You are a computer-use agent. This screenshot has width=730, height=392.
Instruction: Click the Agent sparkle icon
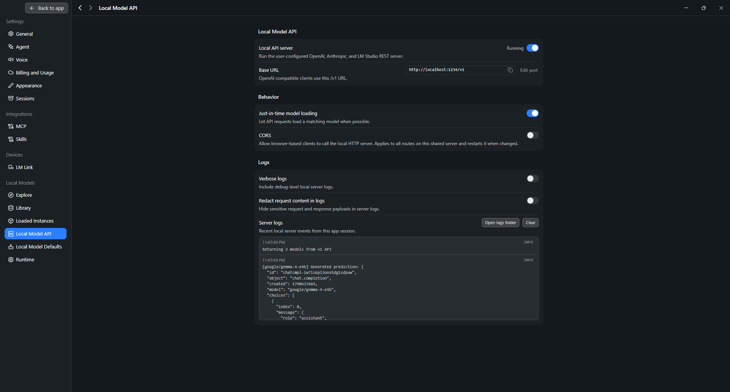(11, 47)
